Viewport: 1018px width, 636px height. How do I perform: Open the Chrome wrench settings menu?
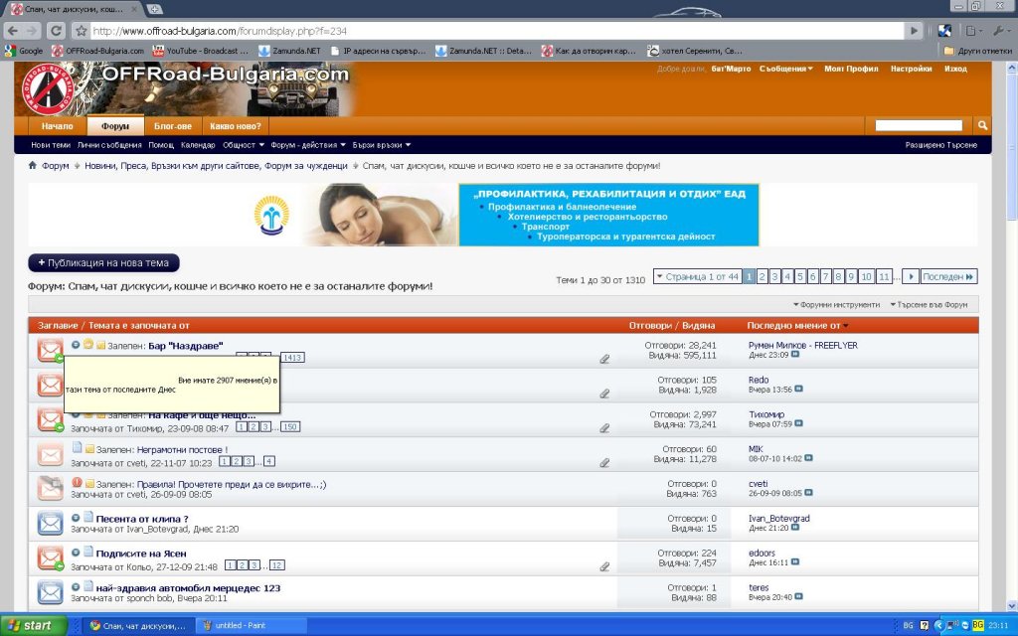click(x=997, y=31)
